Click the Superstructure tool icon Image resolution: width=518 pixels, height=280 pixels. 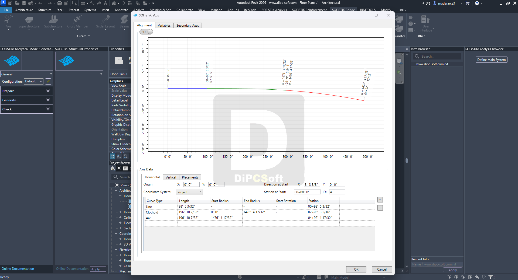point(29,20)
